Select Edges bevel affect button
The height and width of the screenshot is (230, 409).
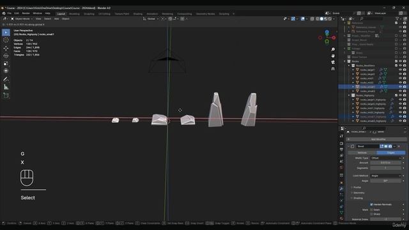(x=390, y=153)
